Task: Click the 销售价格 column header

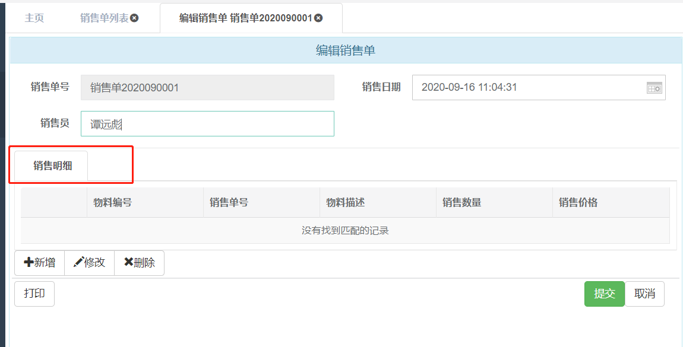Action: coord(611,202)
